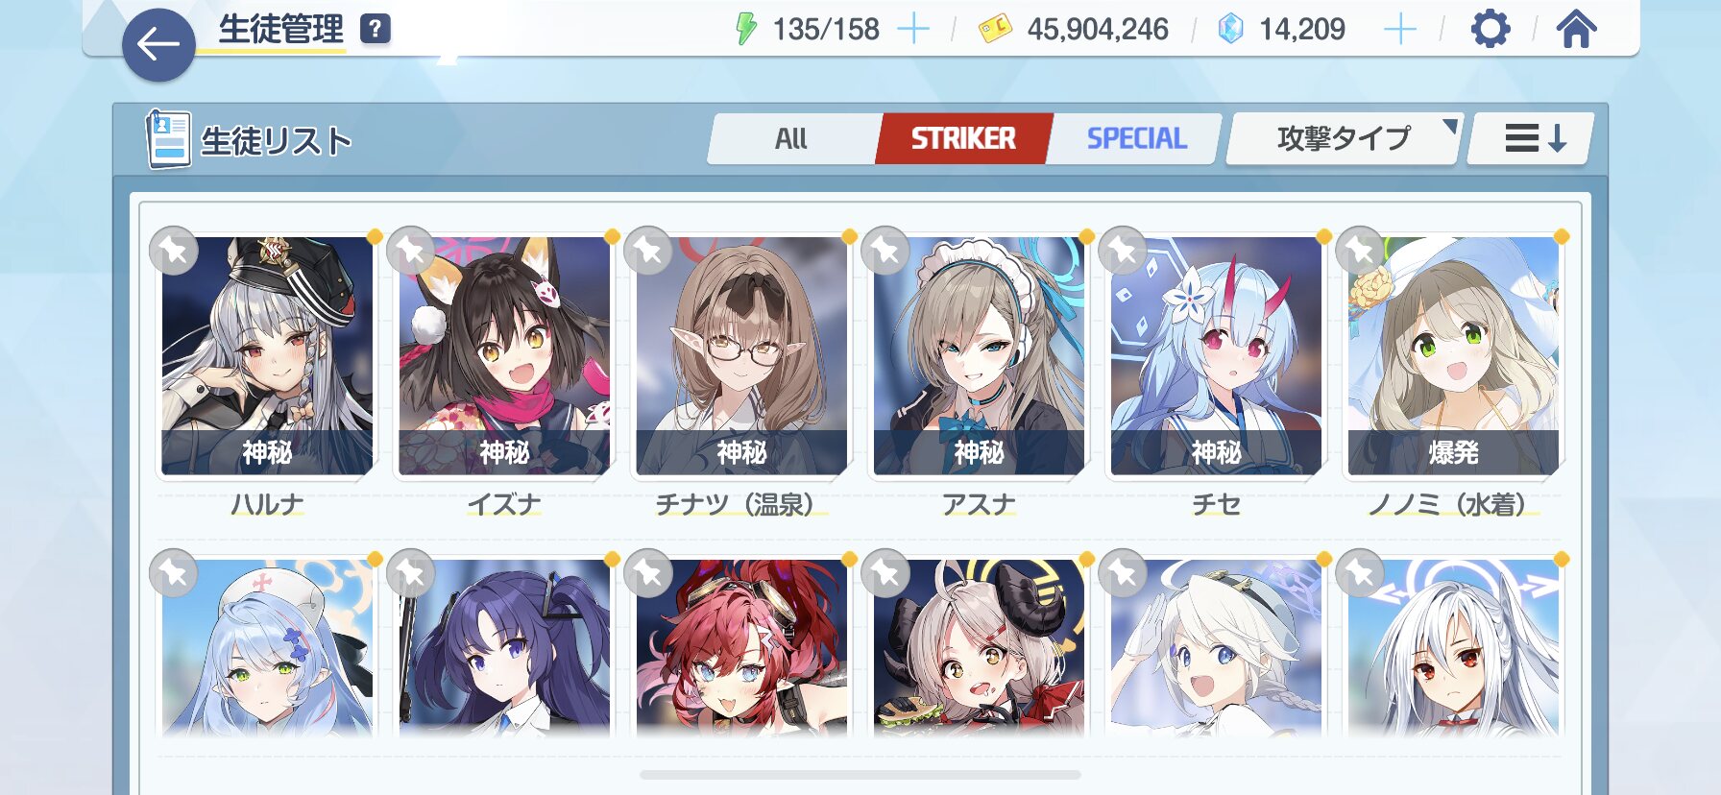Add gems with the plus icon
Viewport: 1721px width, 795px height.
pyautogui.click(x=1400, y=29)
